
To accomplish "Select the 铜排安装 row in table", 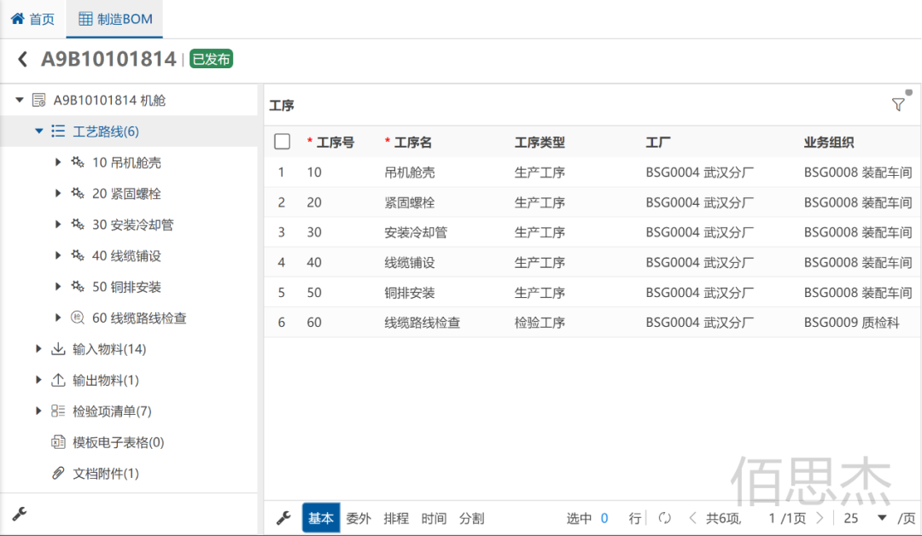I will pos(410,293).
